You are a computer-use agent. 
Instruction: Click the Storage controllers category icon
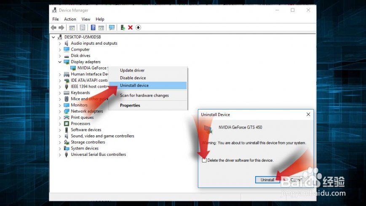(x=67, y=142)
